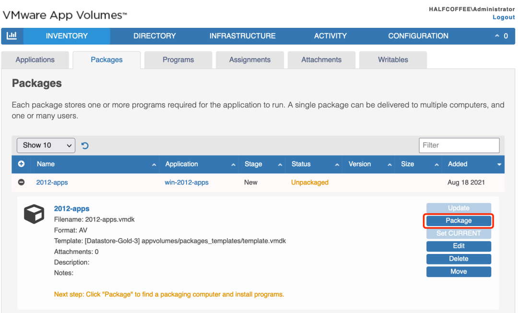
Task: Sort by Stage column arrow
Action: [280, 165]
